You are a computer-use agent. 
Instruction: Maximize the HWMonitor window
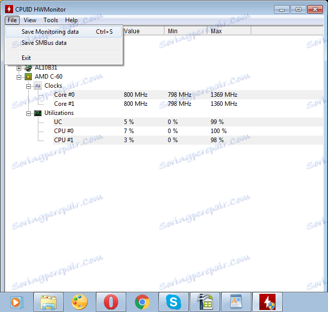coord(298,10)
